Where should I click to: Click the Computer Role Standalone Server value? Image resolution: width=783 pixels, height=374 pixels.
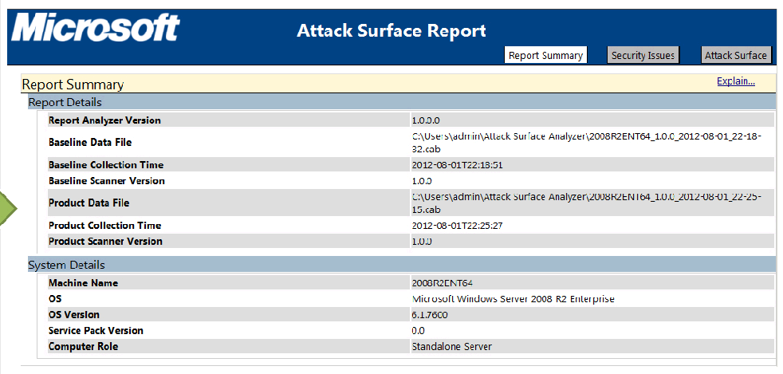[x=452, y=347]
